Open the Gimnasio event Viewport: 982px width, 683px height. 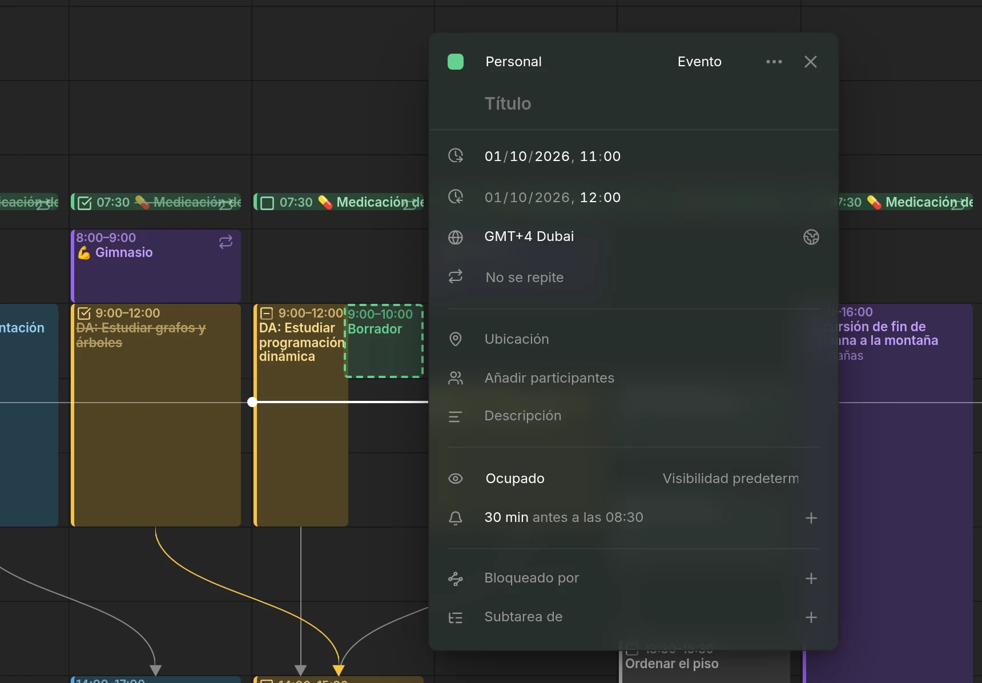point(156,266)
